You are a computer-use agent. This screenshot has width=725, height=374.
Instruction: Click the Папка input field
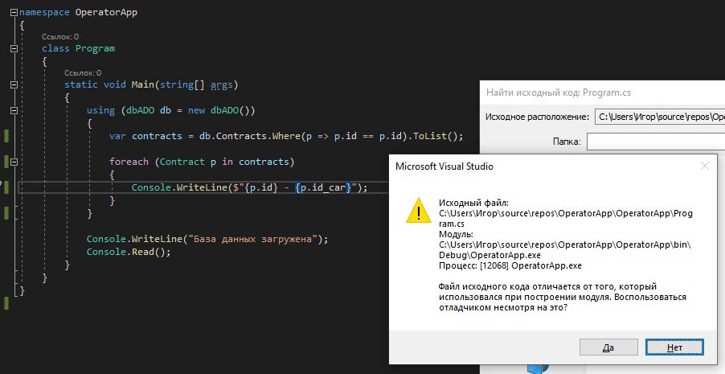(656, 142)
